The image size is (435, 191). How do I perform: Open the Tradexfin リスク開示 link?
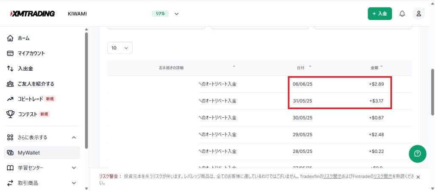(x=332, y=176)
